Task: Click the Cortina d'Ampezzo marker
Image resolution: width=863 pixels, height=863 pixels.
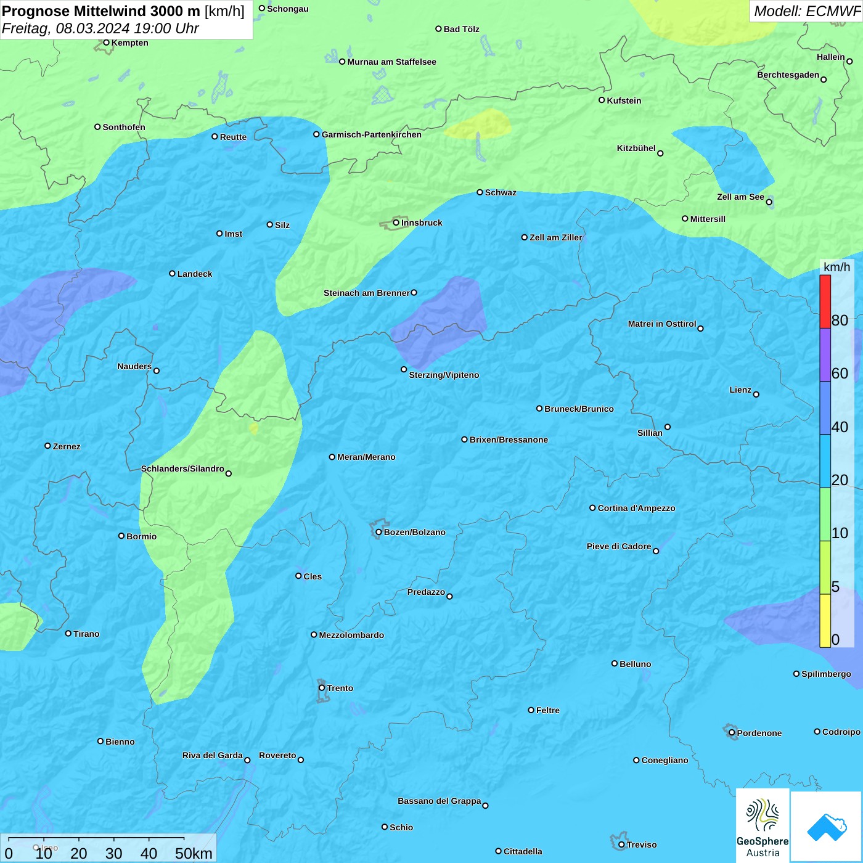Action: pyautogui.click(x=592, y=508)
